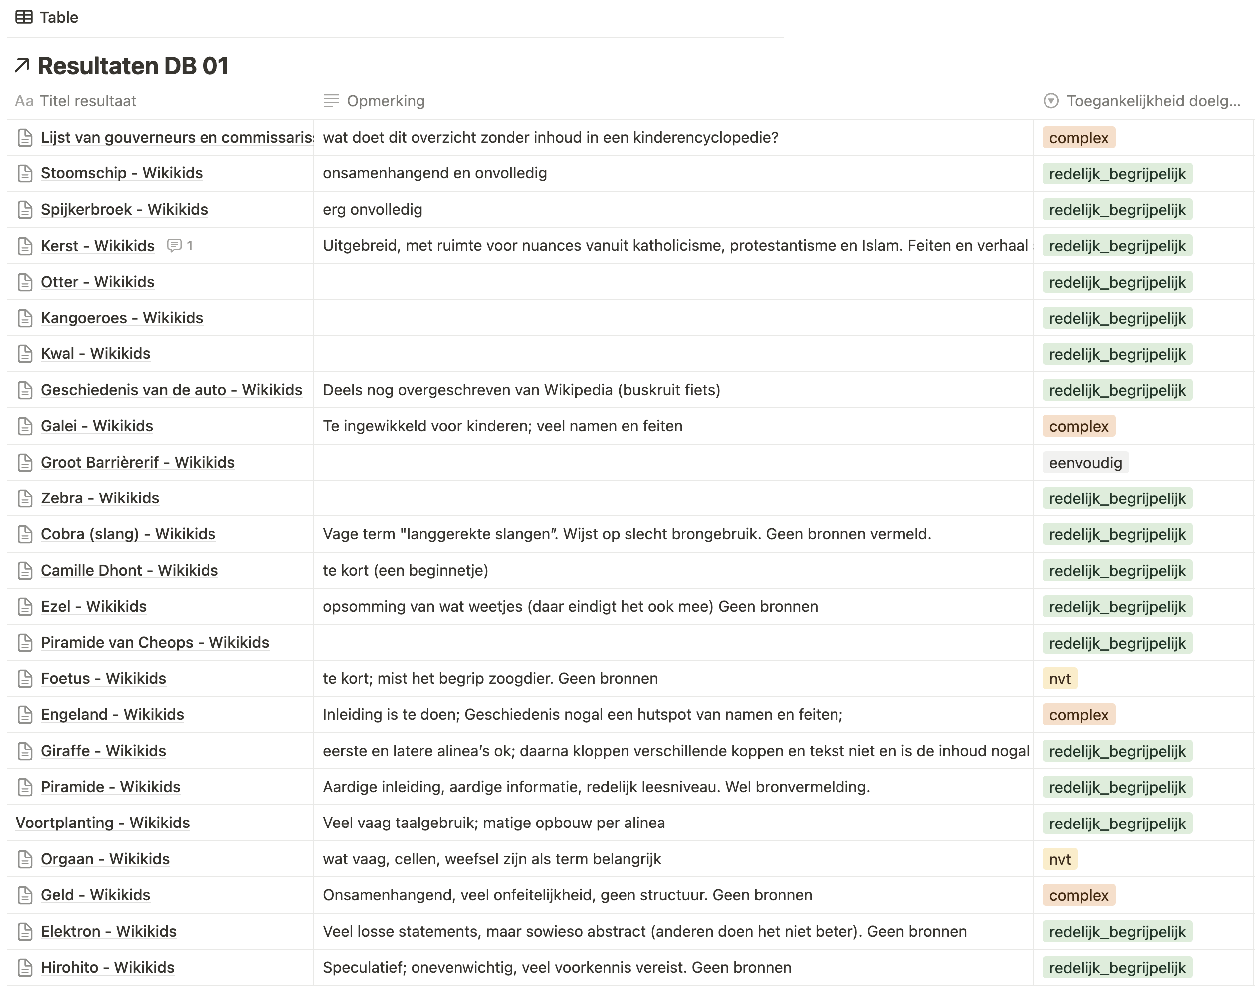Viewport: 1255px width, 990px height.
Task: Click the Table view icon
Action: tap(24, 17)
